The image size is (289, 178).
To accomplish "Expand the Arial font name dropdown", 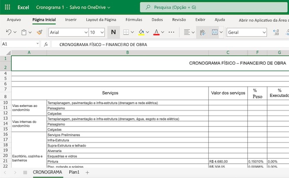I will tap(86, 32).
